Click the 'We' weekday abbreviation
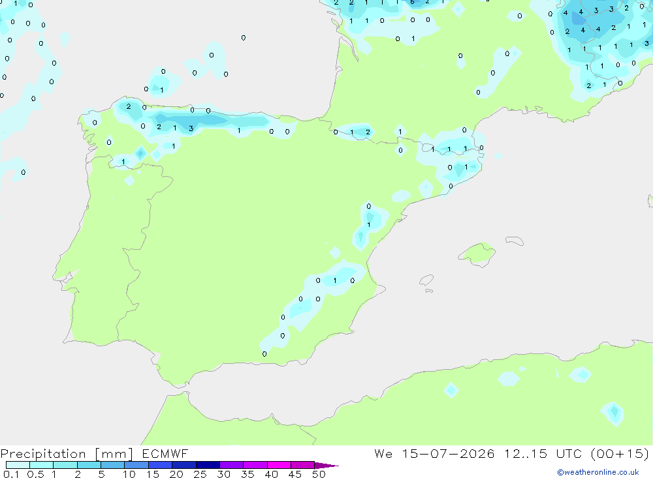This screenshot has width=653, height=478. point(383,453)
